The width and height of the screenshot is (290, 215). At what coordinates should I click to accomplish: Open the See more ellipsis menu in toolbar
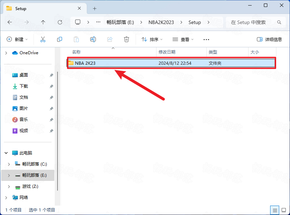[x=206, y=40]
